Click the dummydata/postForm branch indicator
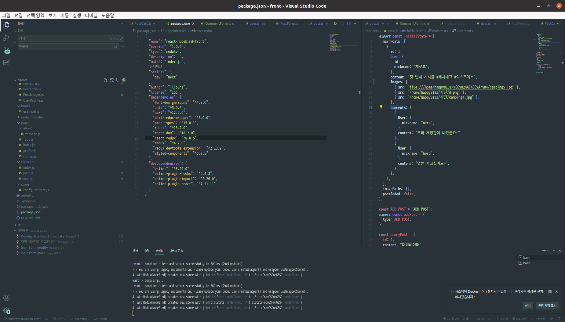The width and height of the screenshot is (565, 322). coord(23,319)
